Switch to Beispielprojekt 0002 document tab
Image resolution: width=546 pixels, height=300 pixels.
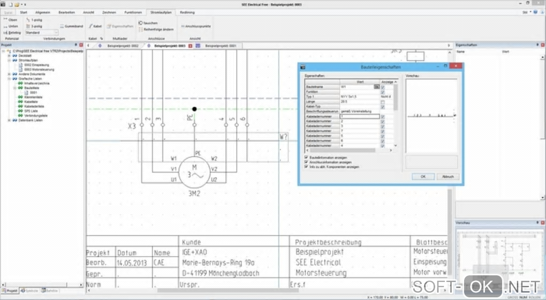coord(123,46)
